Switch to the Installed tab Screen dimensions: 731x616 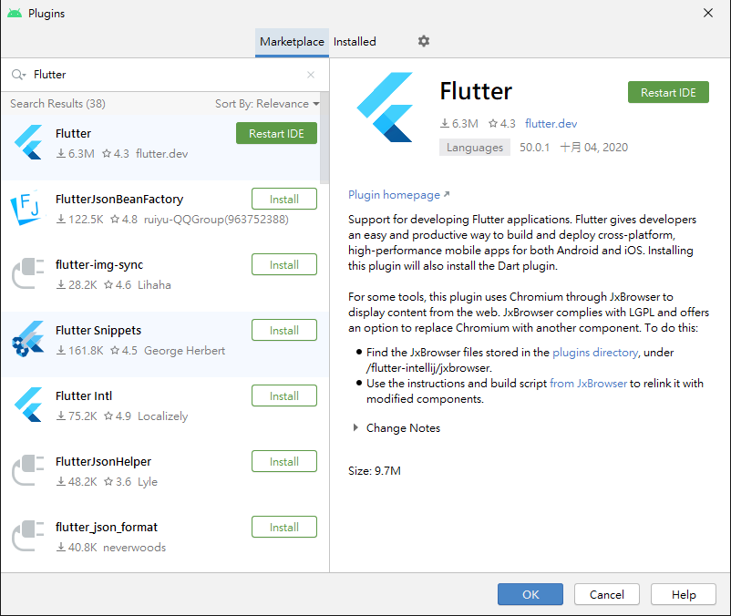(355, 42)
